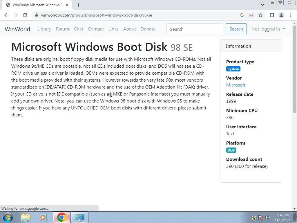297x223 pixels.
Task: Open Chrome three-dot menu
Action: [291, 15]
